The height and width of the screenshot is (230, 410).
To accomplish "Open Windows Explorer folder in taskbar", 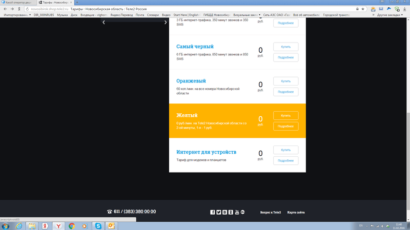I will pos(32,226).
